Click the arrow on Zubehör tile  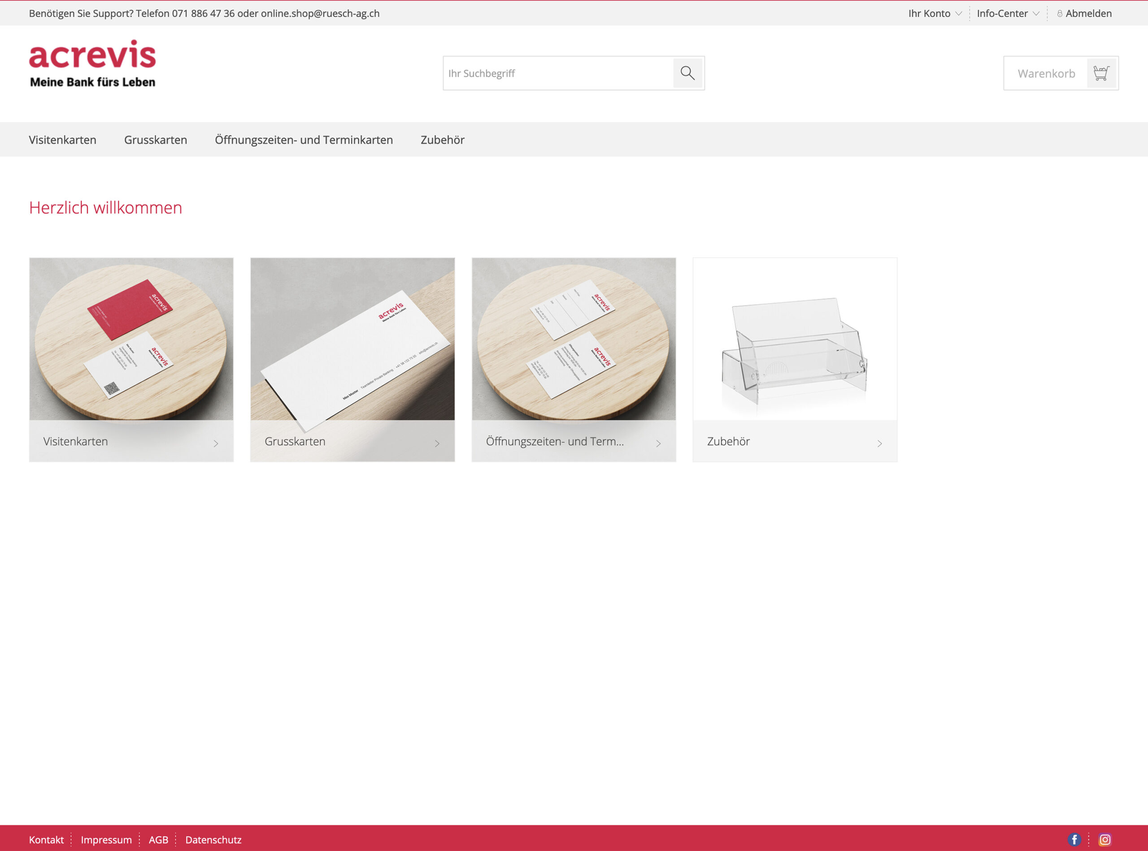coord(879,443)
